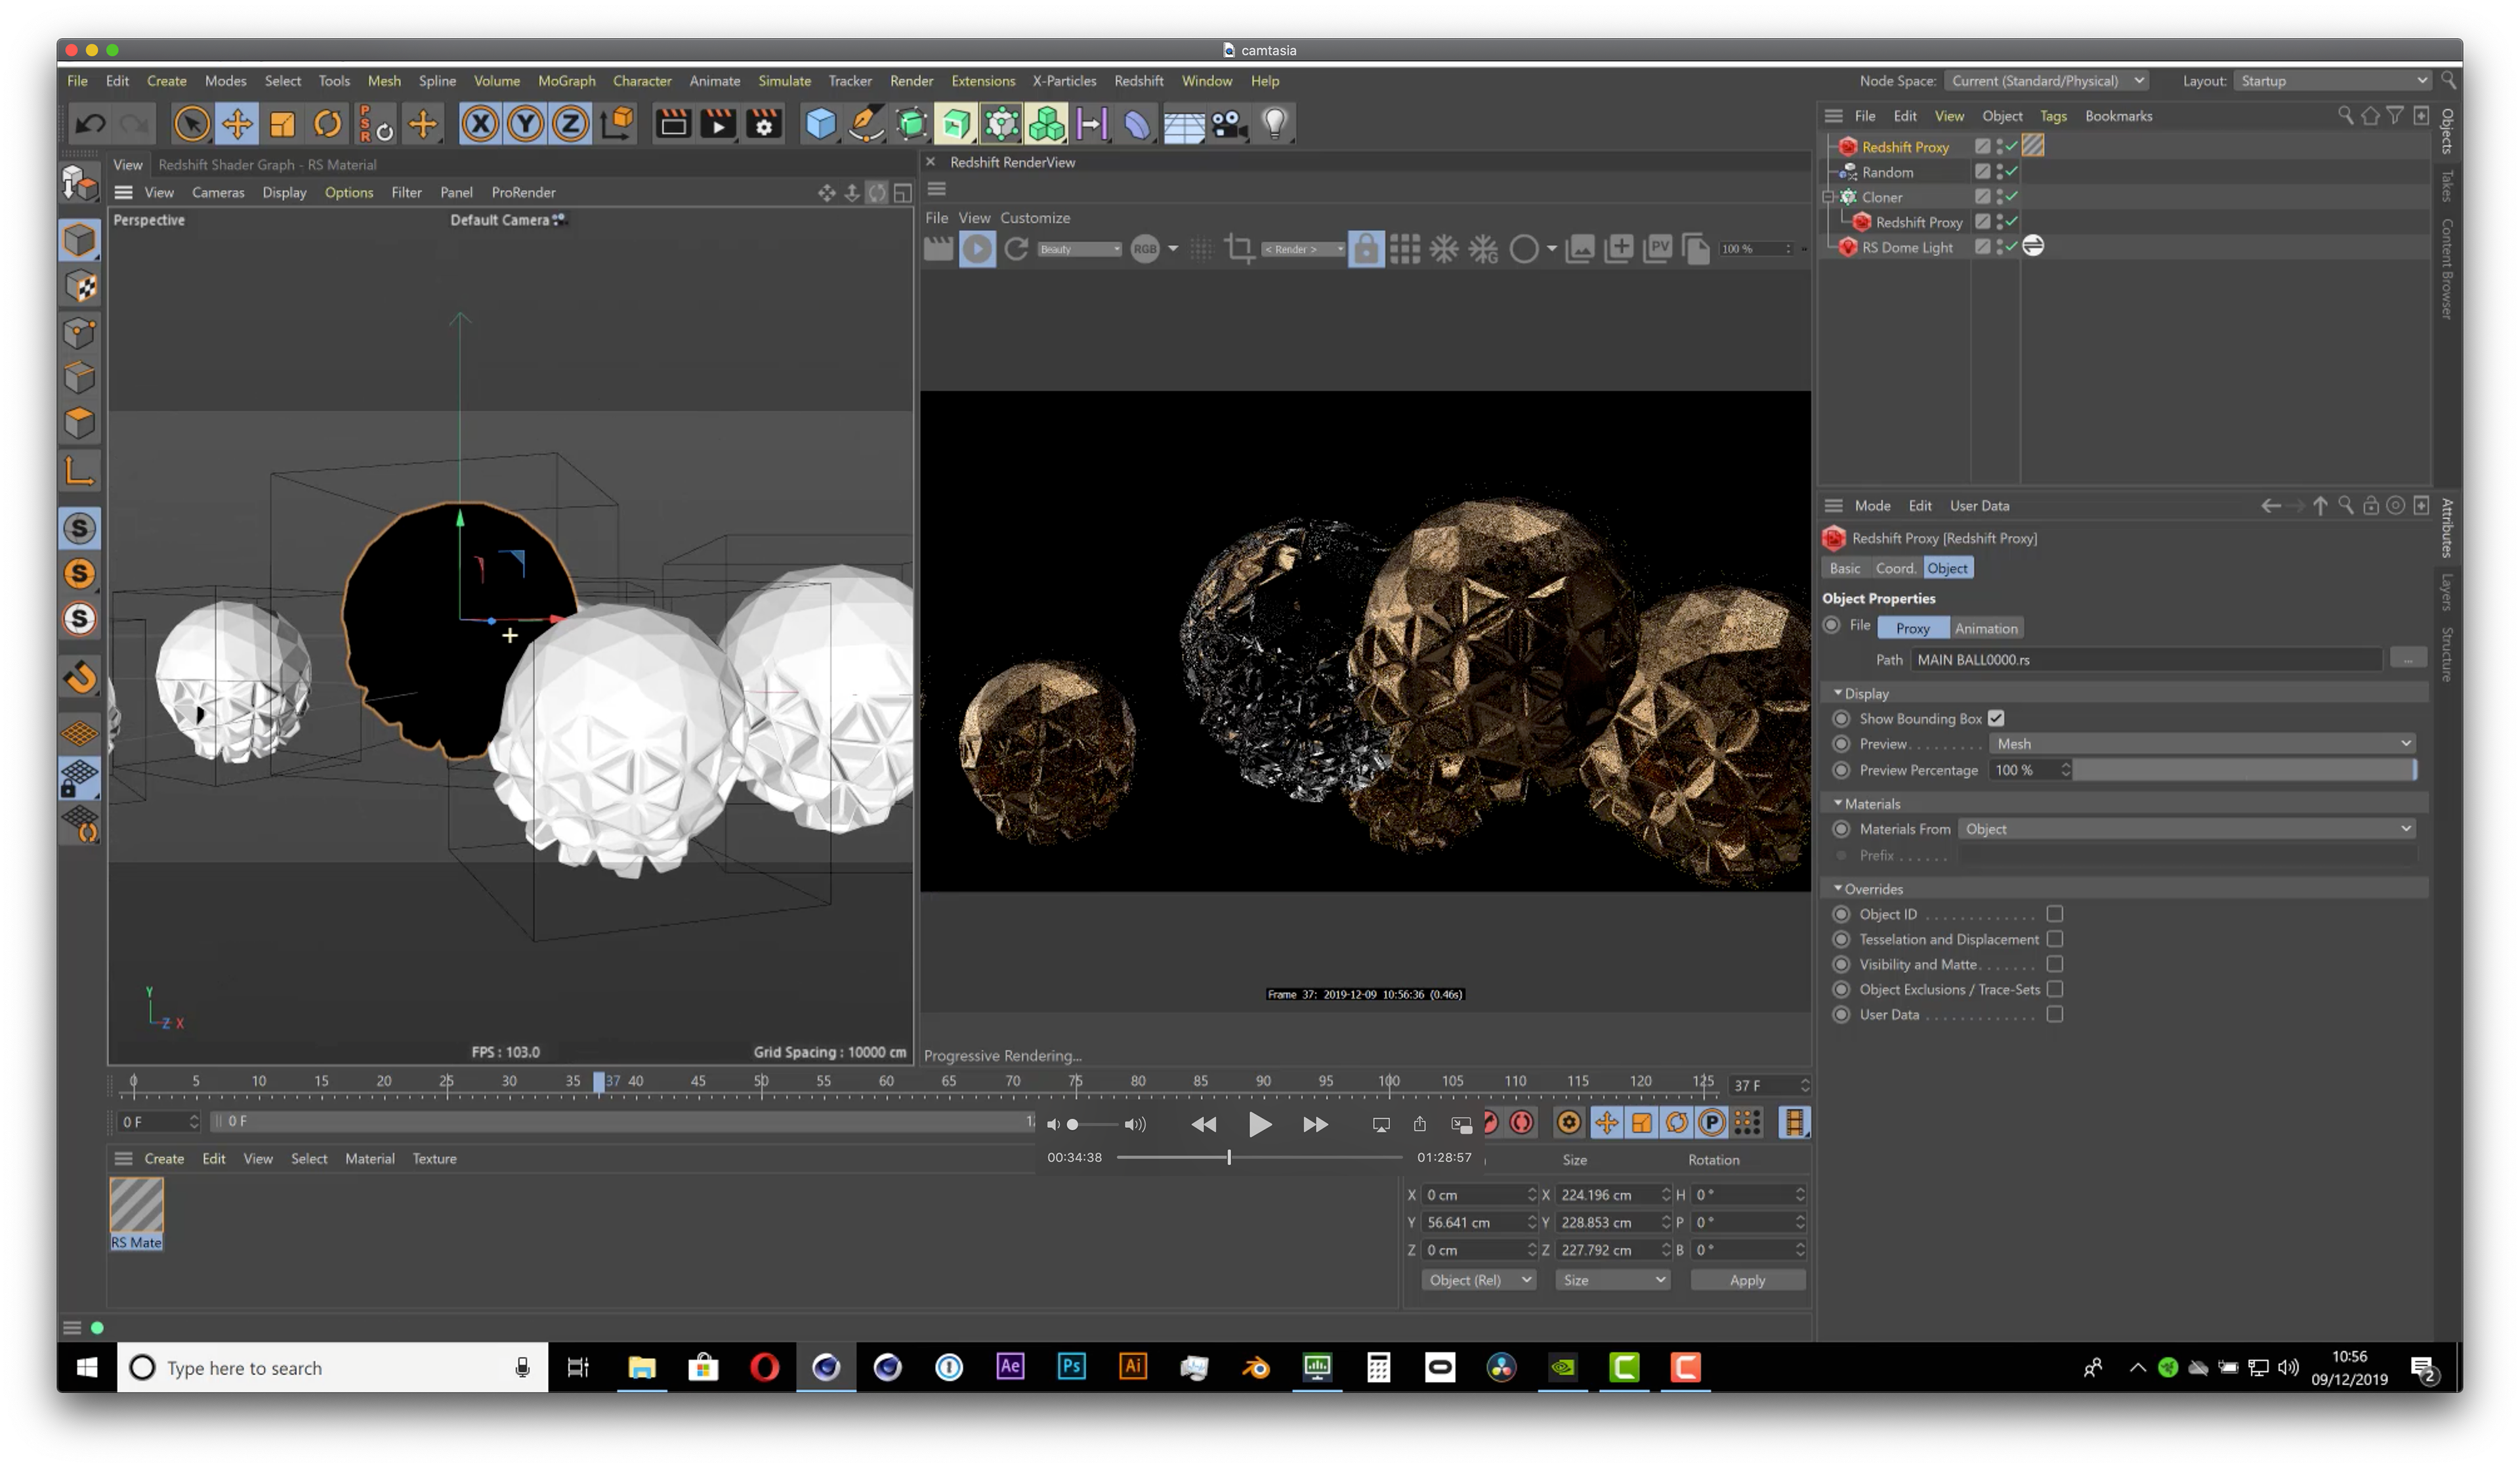Open After Effects from the taskbar
Viewport: 2520px width, 1468px height.
[x=1010, y=1366]
